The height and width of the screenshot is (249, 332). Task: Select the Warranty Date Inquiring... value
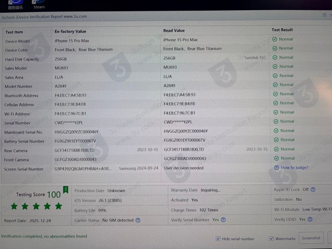(x=211, y=190)
